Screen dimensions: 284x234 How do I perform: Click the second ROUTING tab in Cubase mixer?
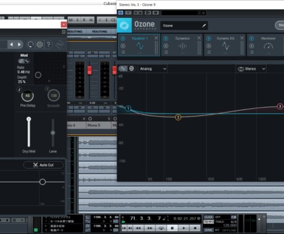pos(99,31)
